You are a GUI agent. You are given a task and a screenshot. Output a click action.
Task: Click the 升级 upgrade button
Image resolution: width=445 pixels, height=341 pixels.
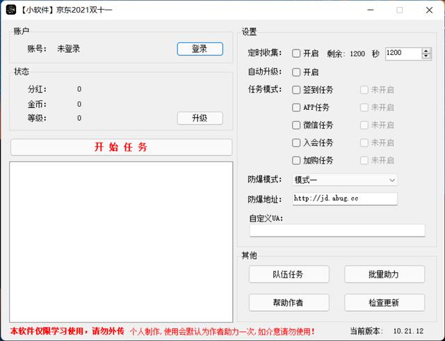(200, 118)
